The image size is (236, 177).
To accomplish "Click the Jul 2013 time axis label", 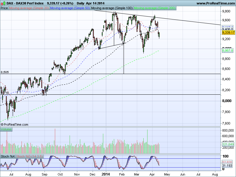I will (11, 174).
